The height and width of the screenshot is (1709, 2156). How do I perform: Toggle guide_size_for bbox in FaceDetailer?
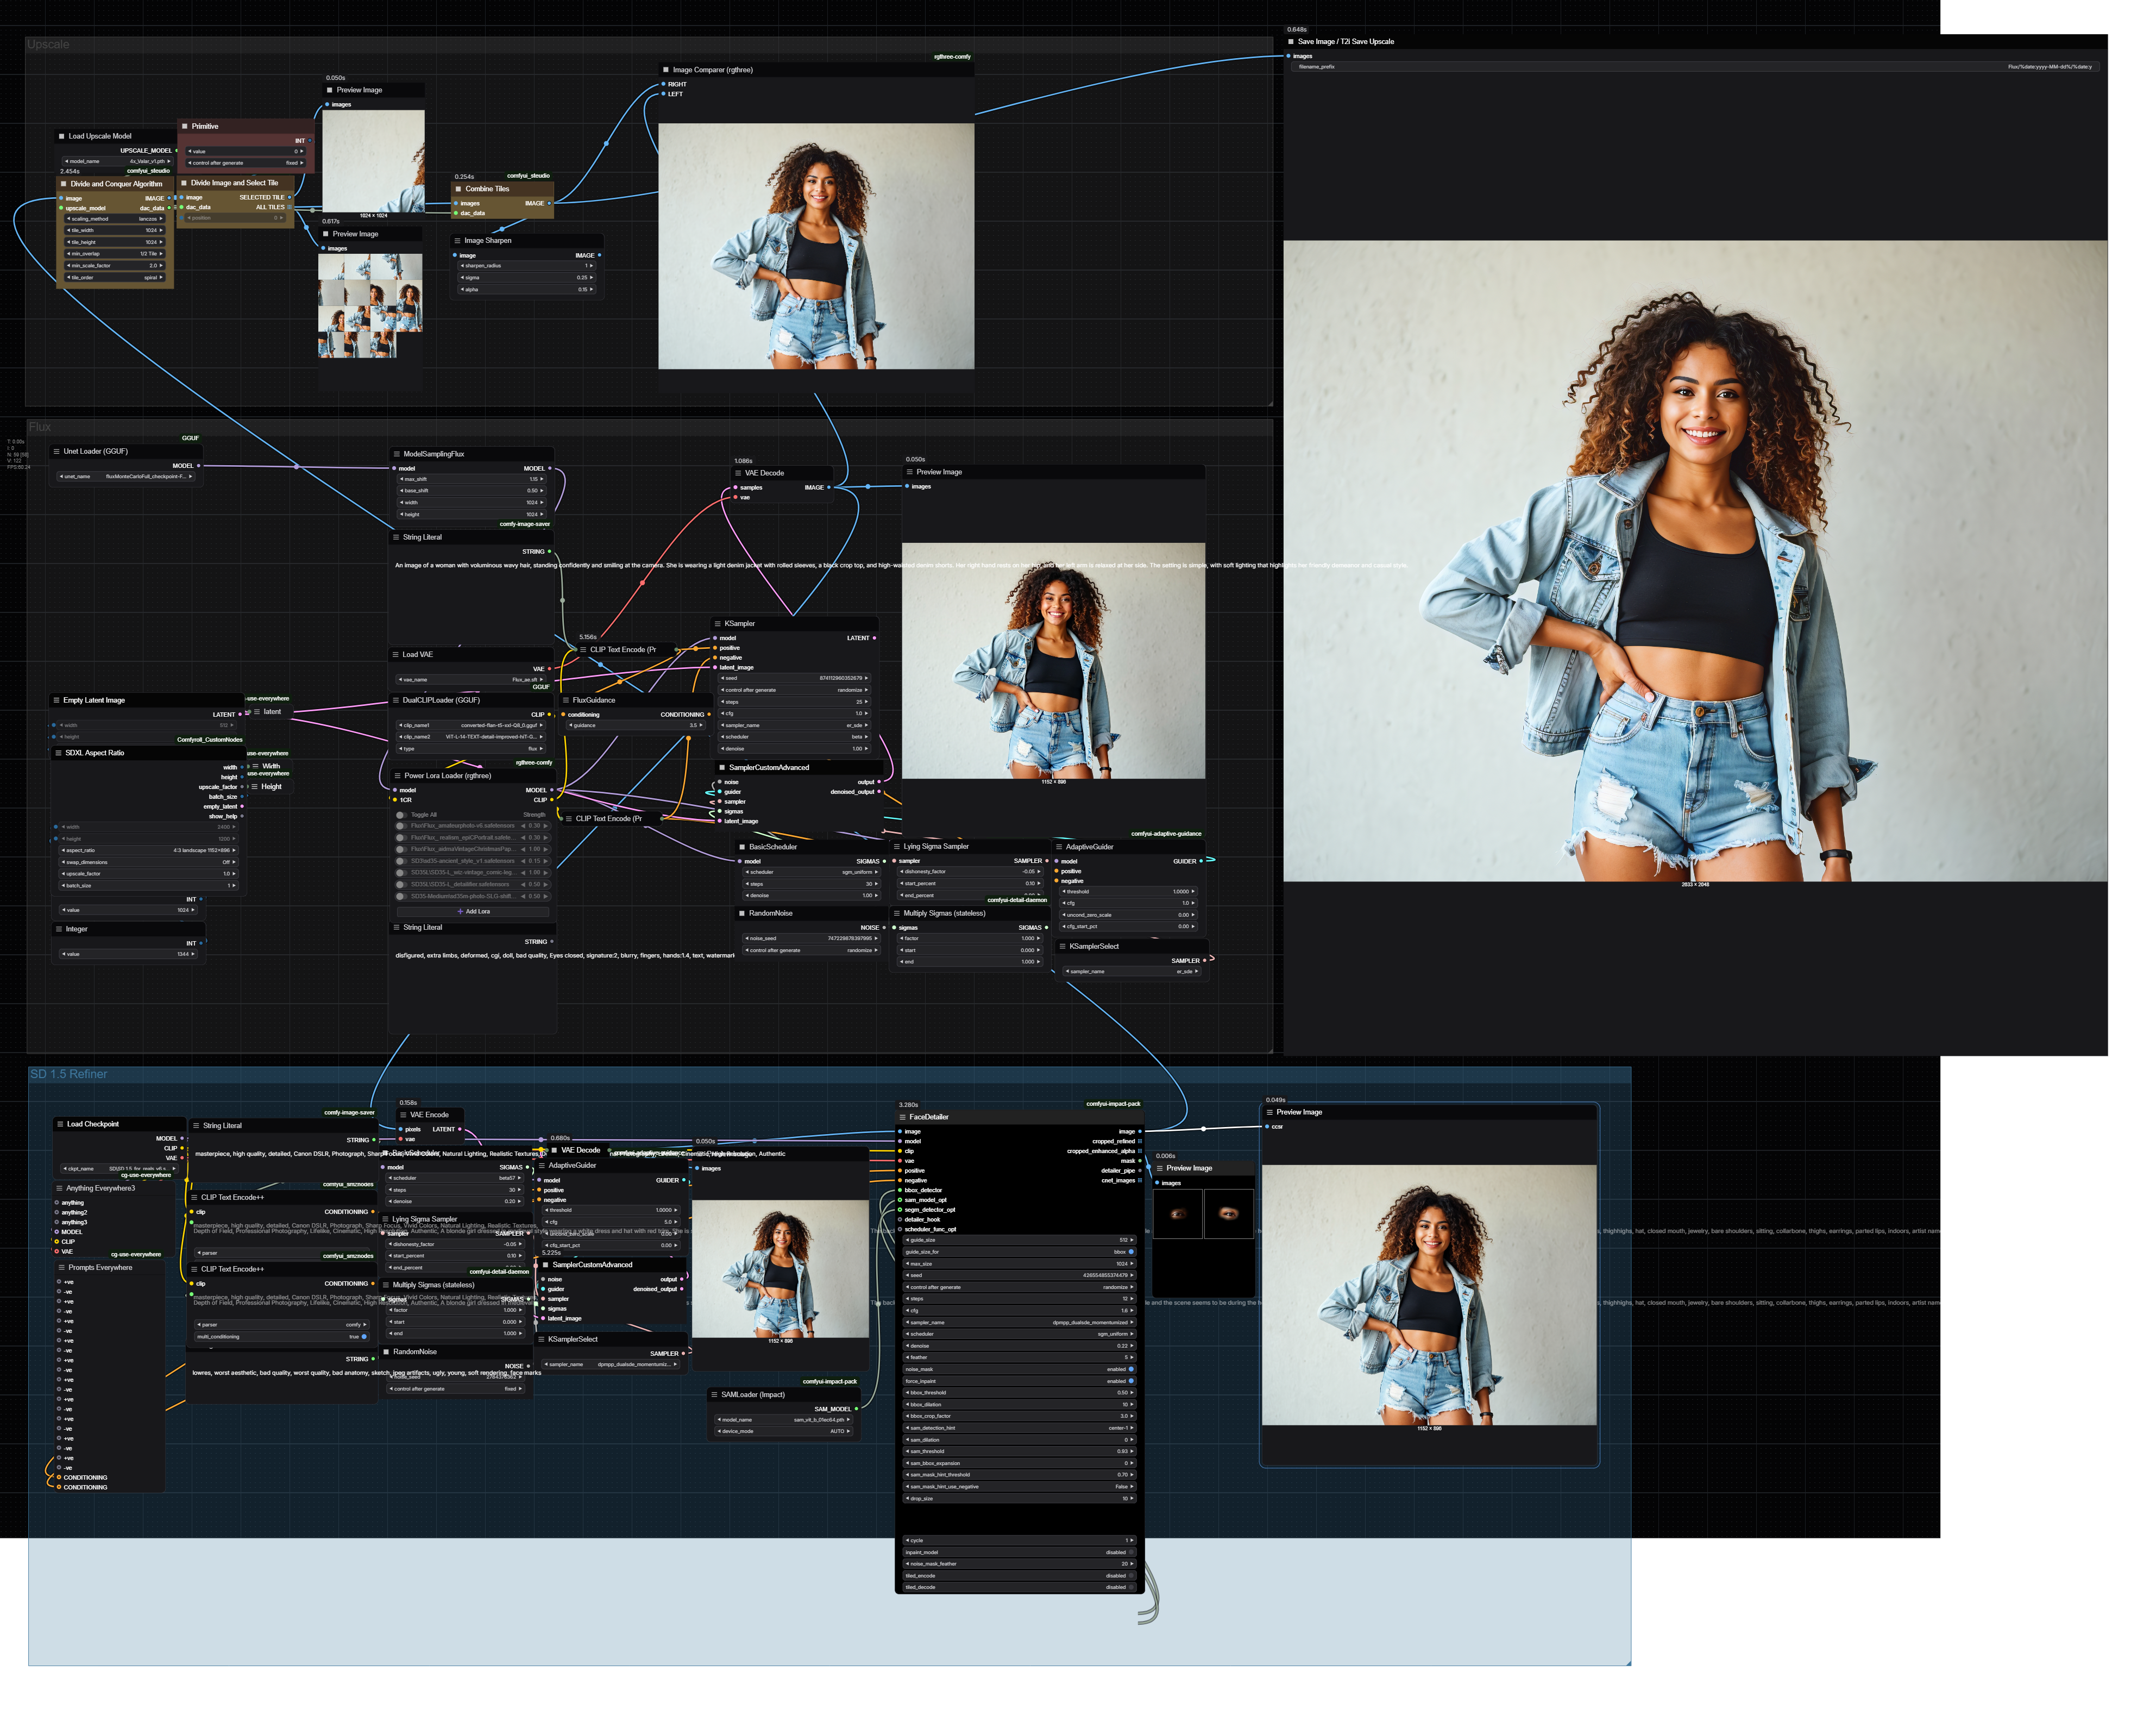pyautogui.click(x=1020, y=1252)
